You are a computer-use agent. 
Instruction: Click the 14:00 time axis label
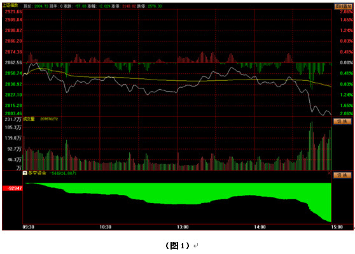pyautogui.click(x=260, y=227)
